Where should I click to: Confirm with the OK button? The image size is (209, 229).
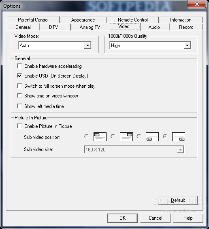click(x=122, y=218)
